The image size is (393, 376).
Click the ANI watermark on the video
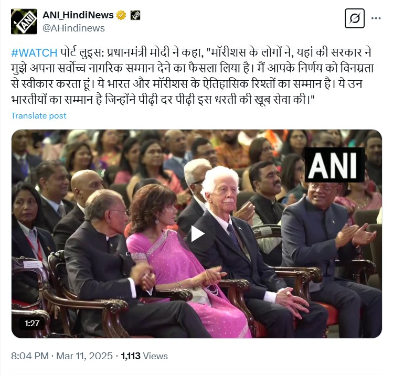point(335,165)
